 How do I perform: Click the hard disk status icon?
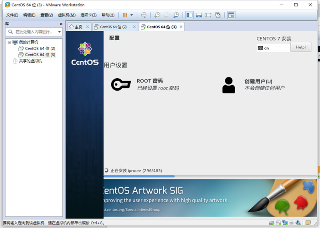(x=272, y=223)
